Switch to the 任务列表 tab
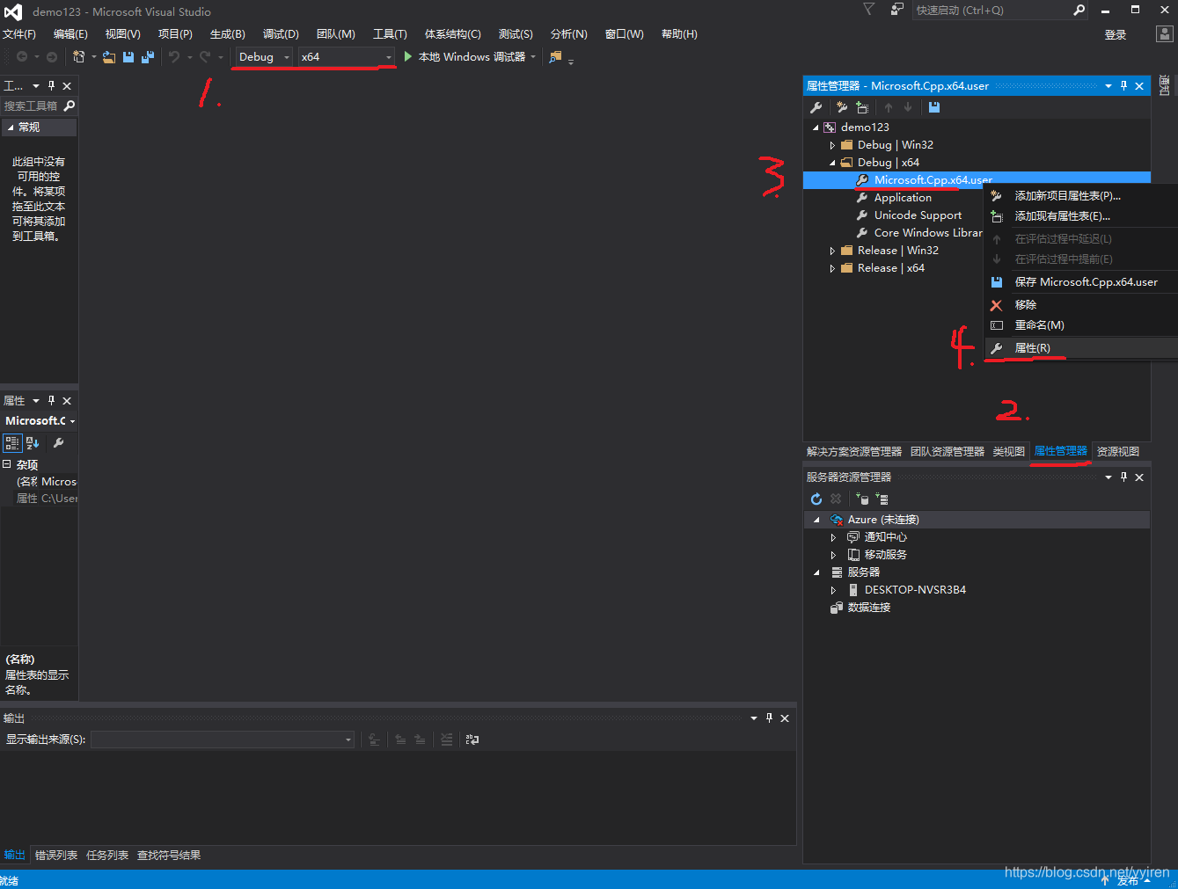Image resolution: width=1178 pixels, height=889 pixels. (x=107, y=856)
